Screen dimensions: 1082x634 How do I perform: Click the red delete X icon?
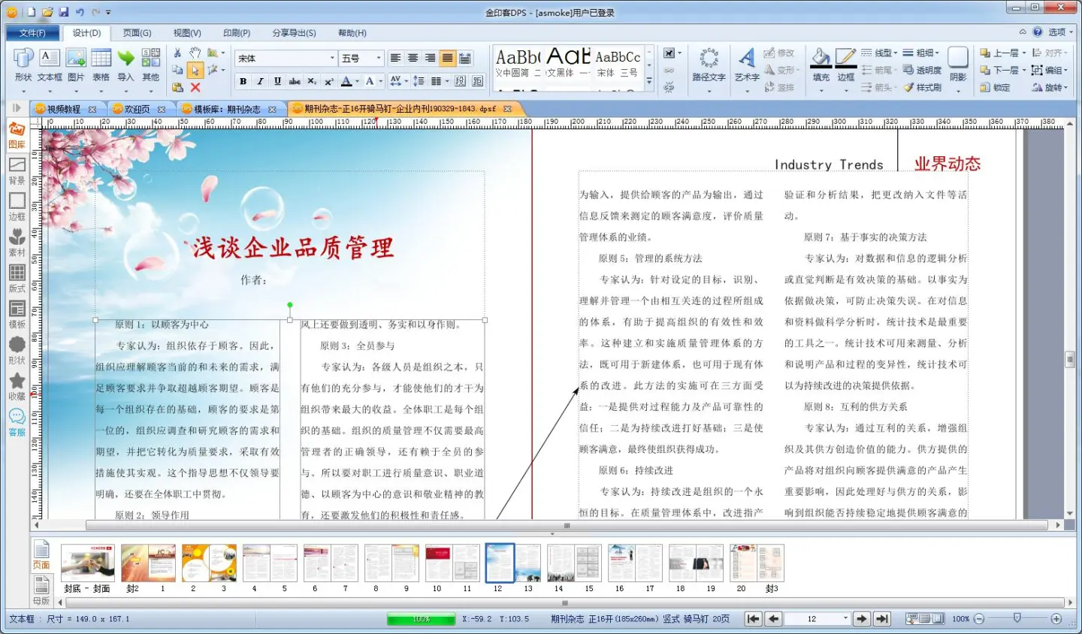pos(195,88)
